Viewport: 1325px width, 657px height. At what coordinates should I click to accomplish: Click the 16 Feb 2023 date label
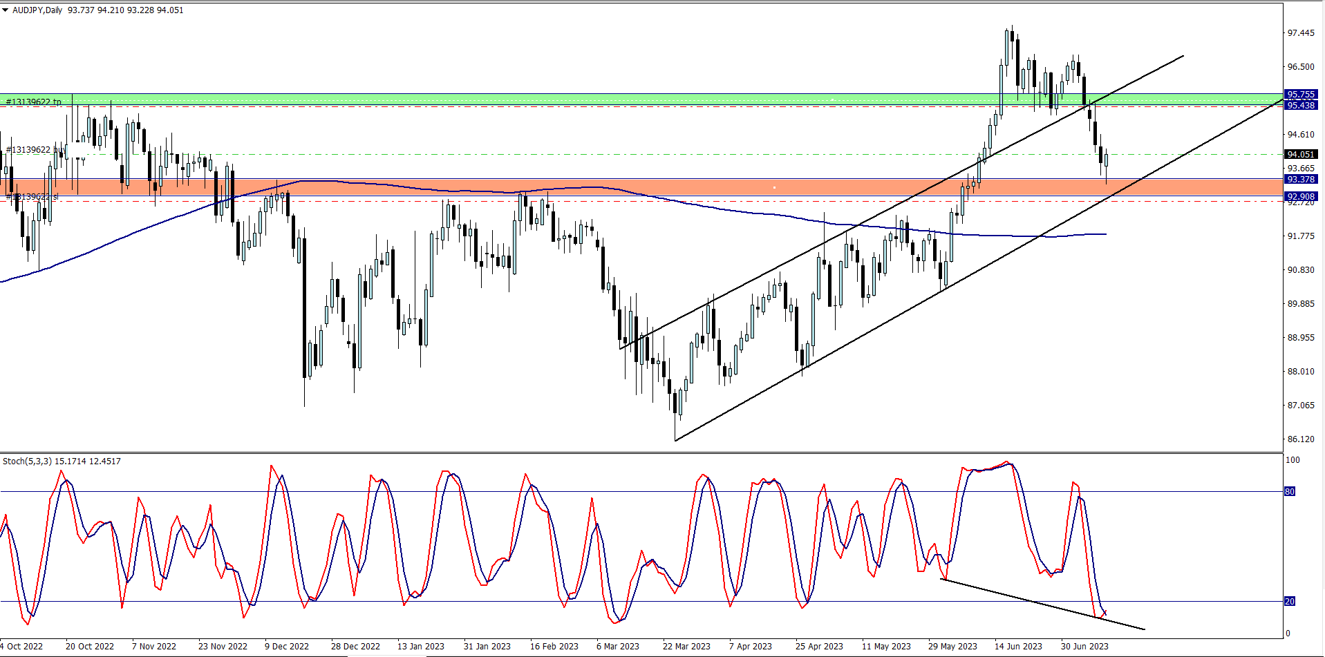[x=554, y=647]
